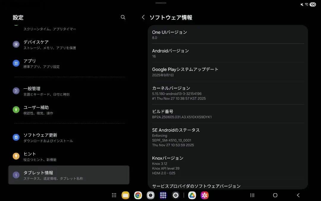Launch the Camera app from taskbar

(150, 195)
